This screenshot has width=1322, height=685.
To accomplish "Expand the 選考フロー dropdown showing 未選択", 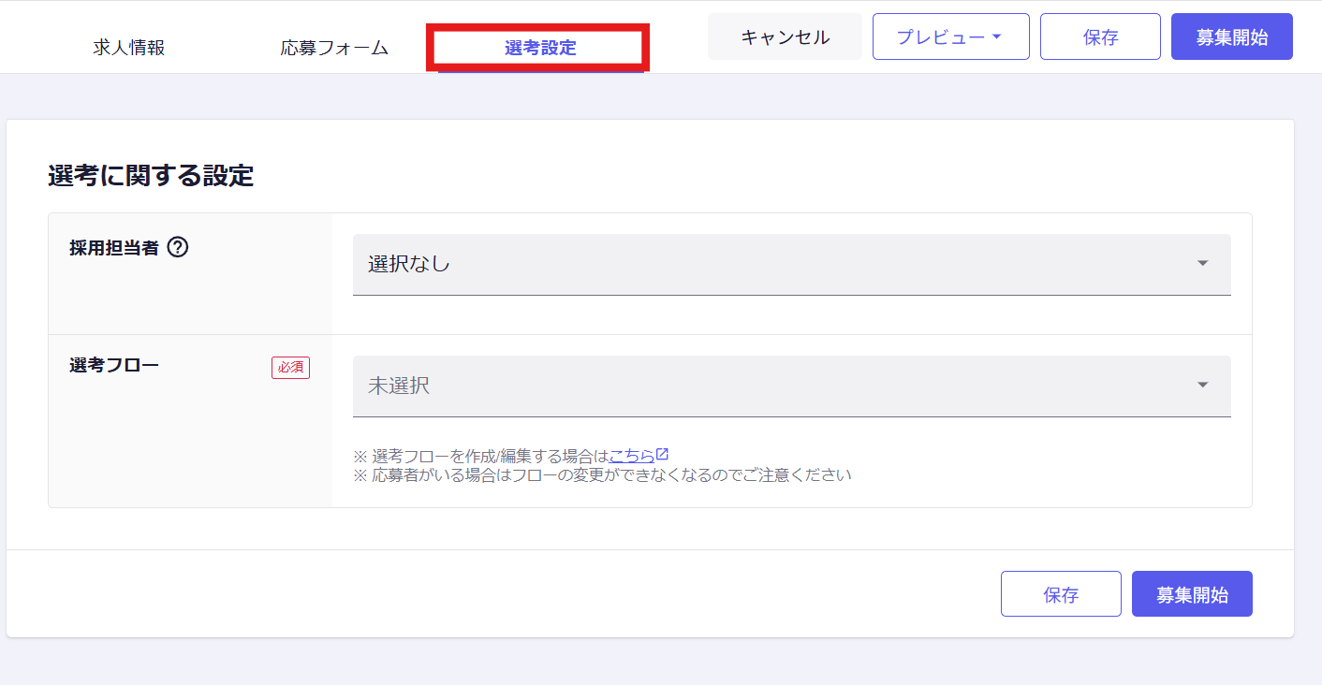I will tap(790, 386).
